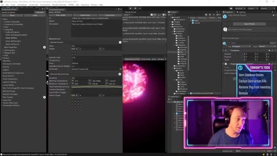Click the clock icon in Tonight's Todo
This screenshot has height=156, width=277.
tap(240, 68)
